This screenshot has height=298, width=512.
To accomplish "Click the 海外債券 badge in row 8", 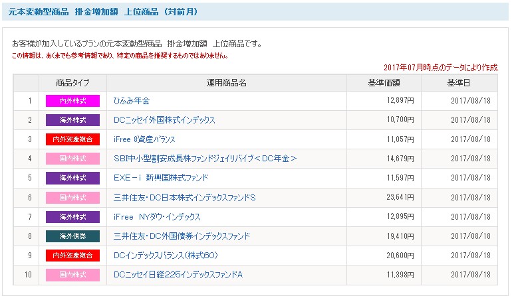I will 72,236.
